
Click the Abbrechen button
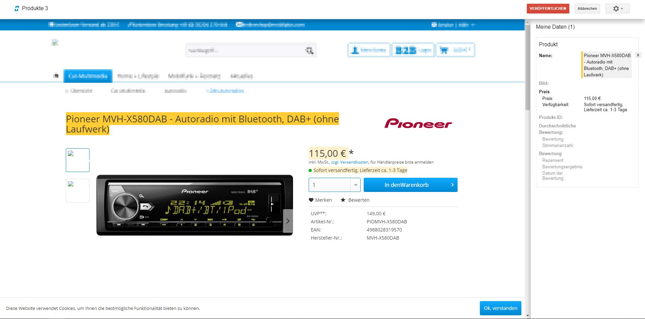[x=587, y=8]
